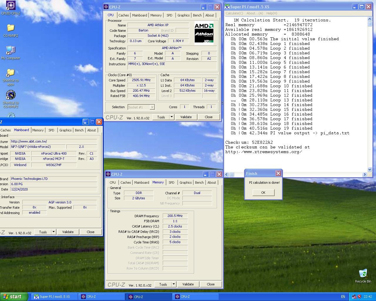Open the CG-NVNF2 folder on desktop
Viewport: 376px width, 301px height.
point(11,30)
